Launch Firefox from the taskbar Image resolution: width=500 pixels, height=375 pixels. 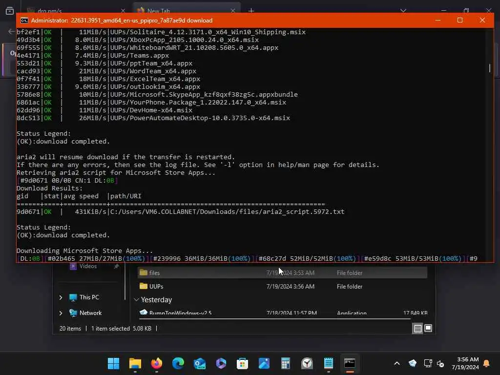click(x=157, y=363)
